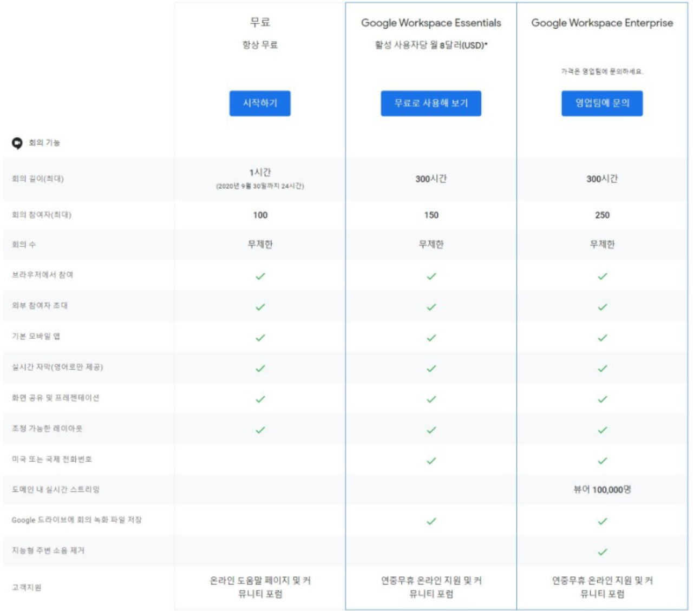Click 브라우저에서 참여 checkmark in Essentials column
This screenshot has width=693, height=611.
431,276
